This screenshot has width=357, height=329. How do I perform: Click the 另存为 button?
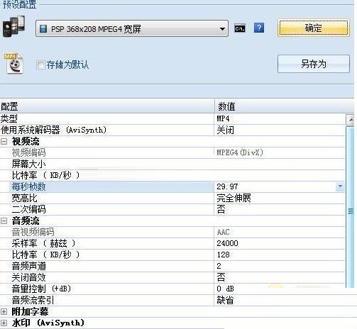314,64
